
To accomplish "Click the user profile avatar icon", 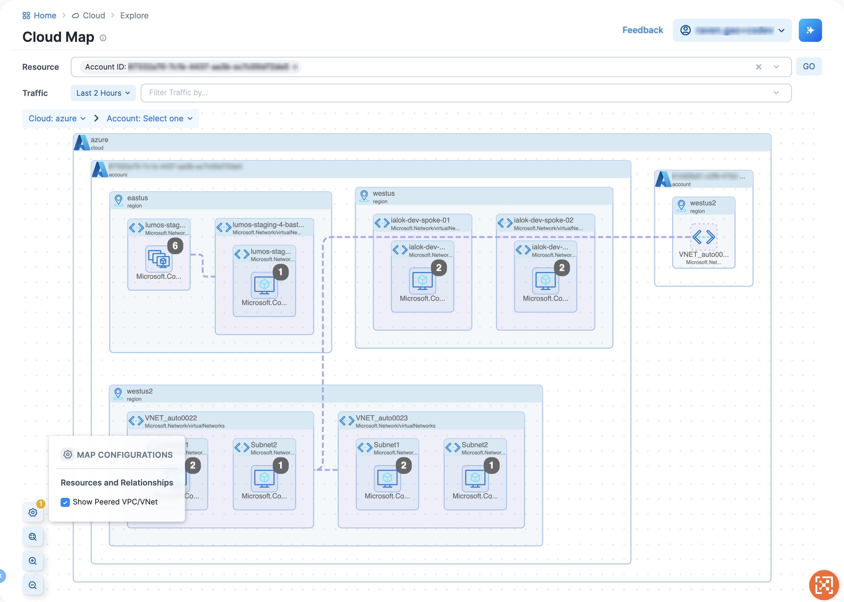I will (x=685, y=30).
